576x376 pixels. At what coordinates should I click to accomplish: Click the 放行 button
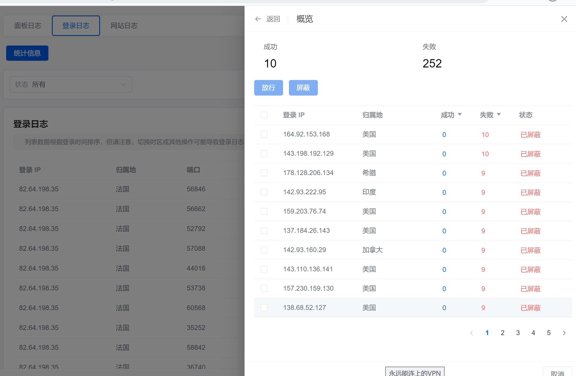pyautogui.click(x=269, y=88)
